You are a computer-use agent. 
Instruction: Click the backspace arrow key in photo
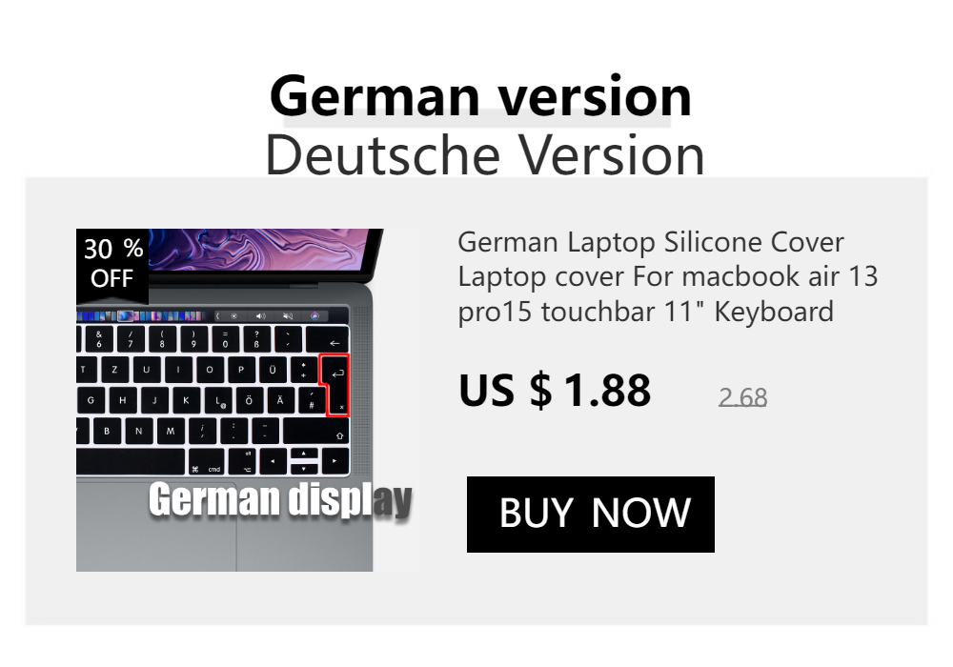click(328, 340)
